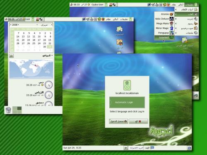Expand the Internet (إنترنت) submenu

(x=187, y=19)
